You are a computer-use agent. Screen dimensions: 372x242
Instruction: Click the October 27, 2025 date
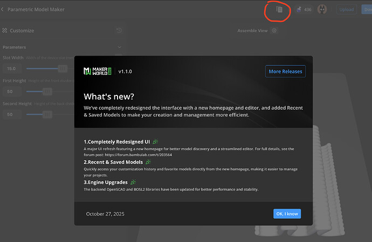point(105,214)
